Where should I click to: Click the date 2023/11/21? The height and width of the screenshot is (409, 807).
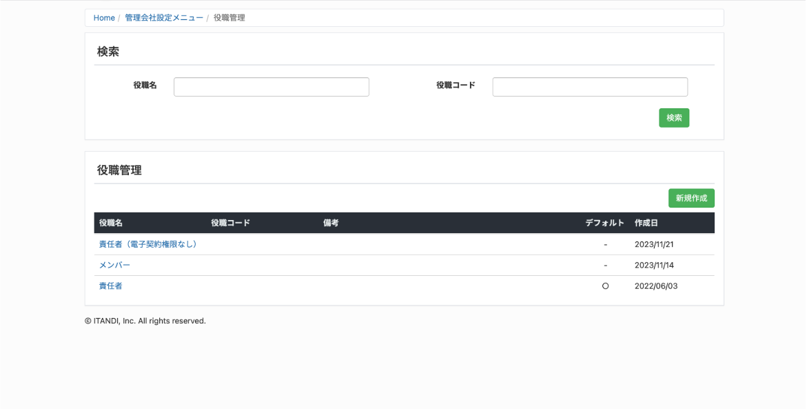click(x=654, y=244)
